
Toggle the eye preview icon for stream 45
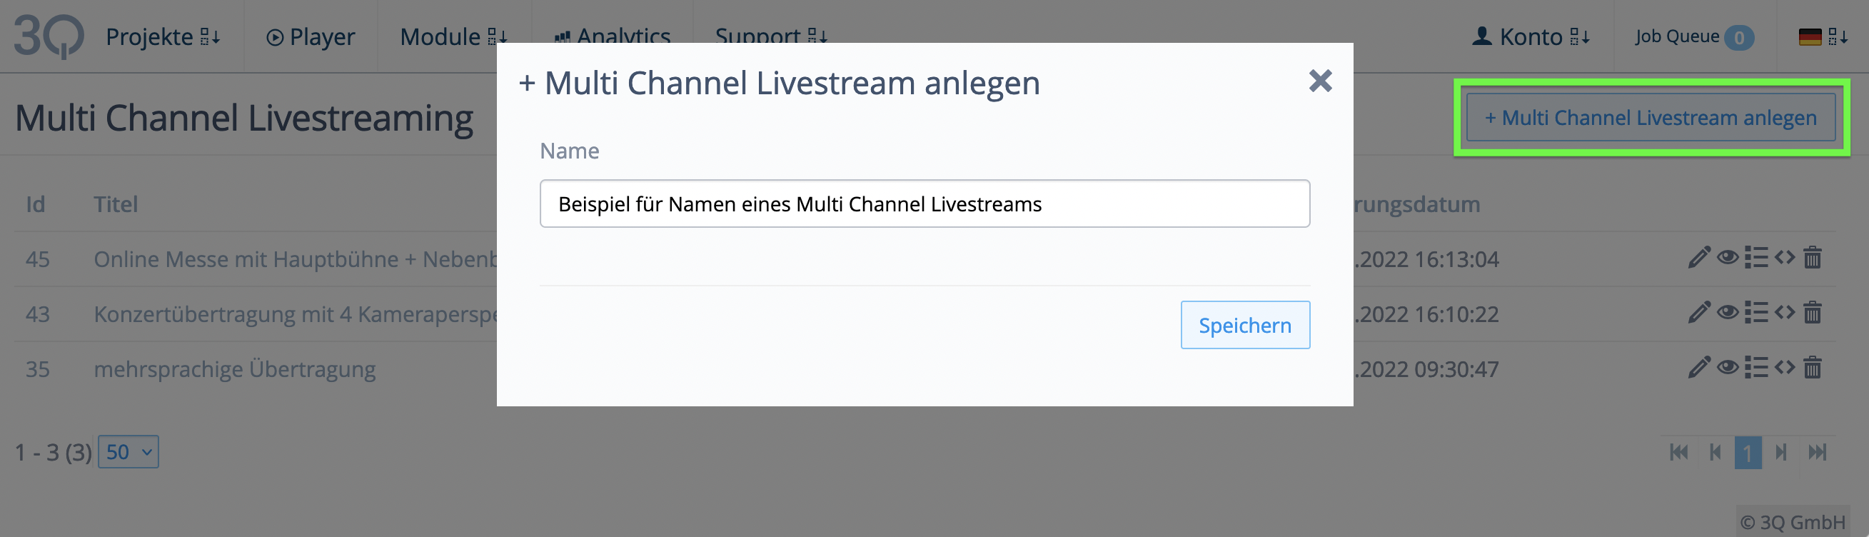point(1728,258)
